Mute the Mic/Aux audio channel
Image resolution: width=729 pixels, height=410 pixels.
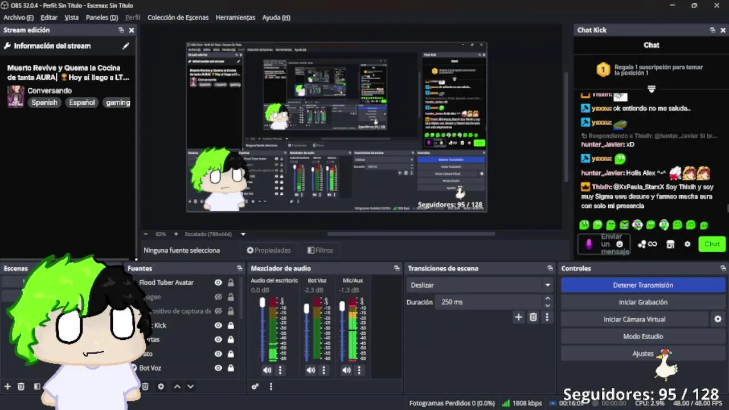coord(346,370)
